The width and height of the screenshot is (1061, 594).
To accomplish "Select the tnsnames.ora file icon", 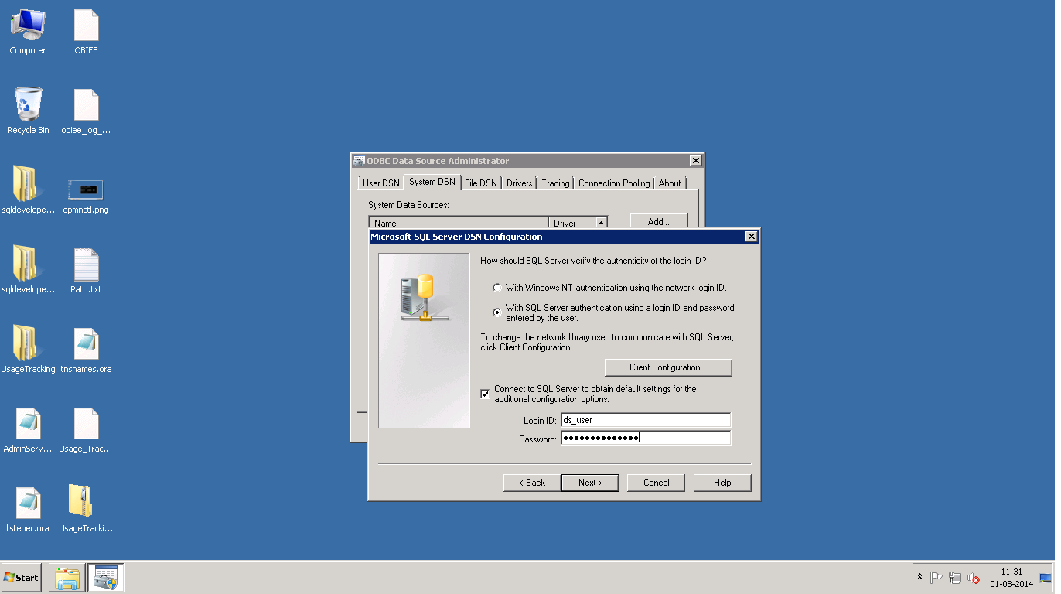I will (x=86, y=350).
